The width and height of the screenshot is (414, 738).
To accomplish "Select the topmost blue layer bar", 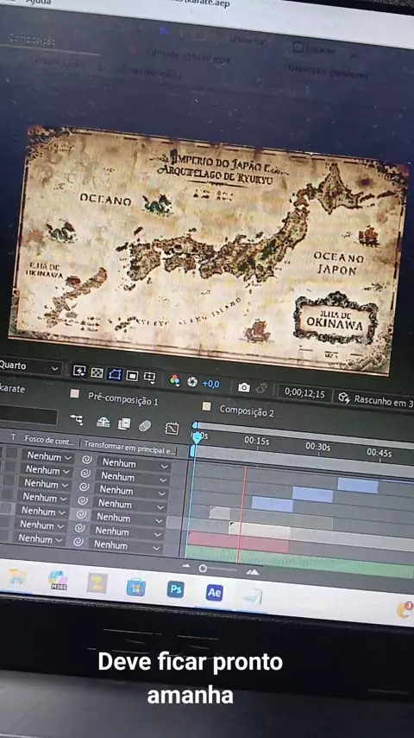I will (358, 486).
